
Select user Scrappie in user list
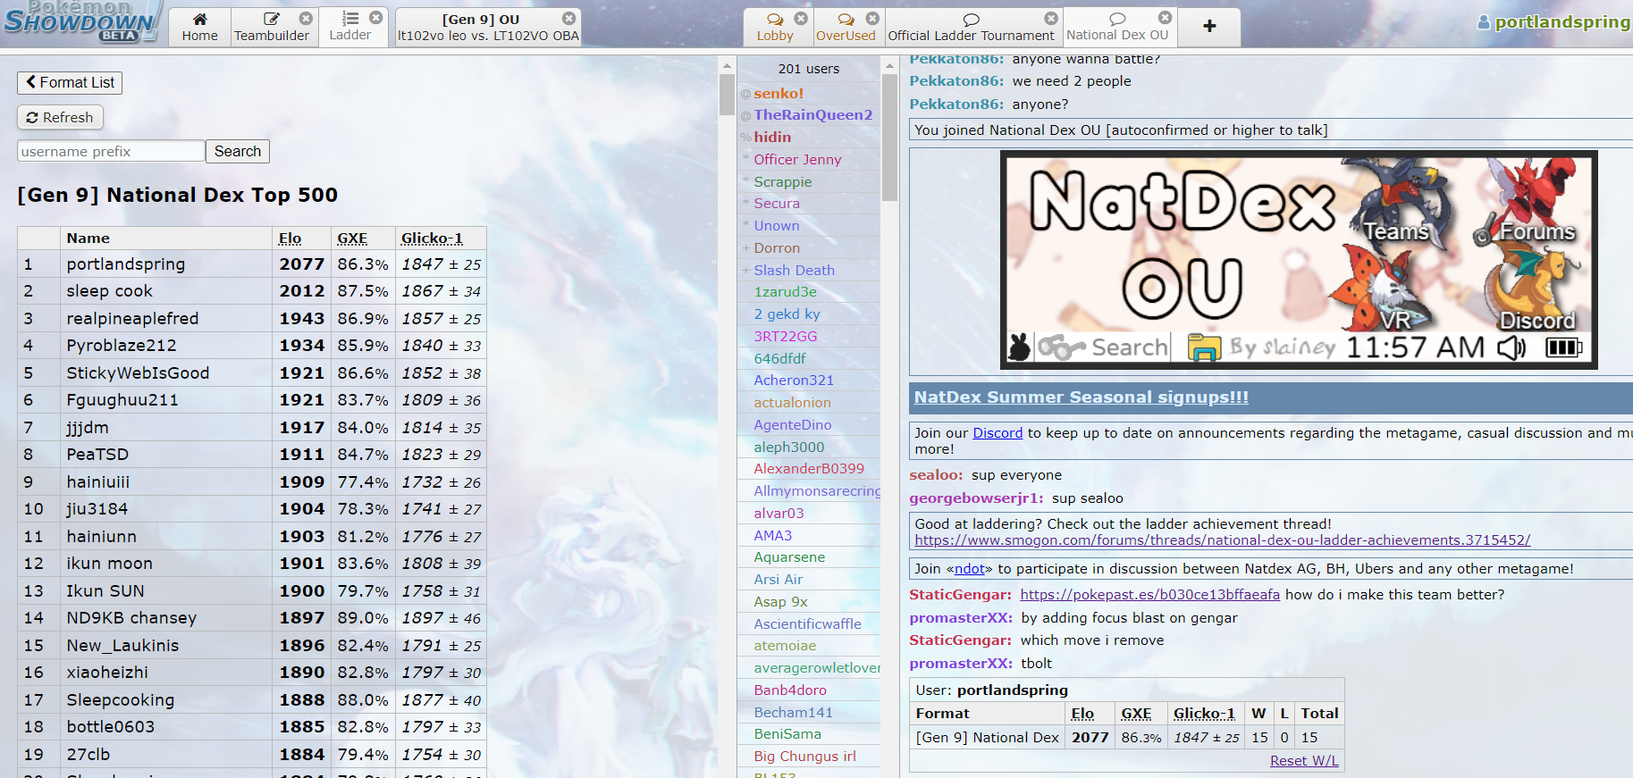pyautogui.click(x=809, y=181)
